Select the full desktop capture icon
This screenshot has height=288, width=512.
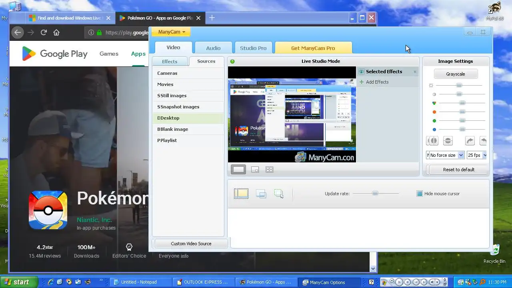pyautogui.click(x=241, y=194)
